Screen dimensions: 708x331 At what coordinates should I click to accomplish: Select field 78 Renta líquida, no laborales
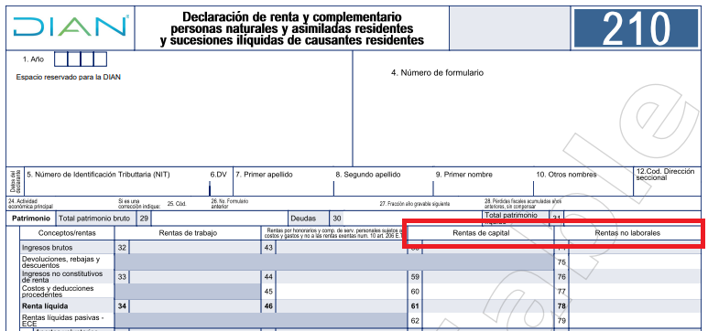(x=635, y=306)
